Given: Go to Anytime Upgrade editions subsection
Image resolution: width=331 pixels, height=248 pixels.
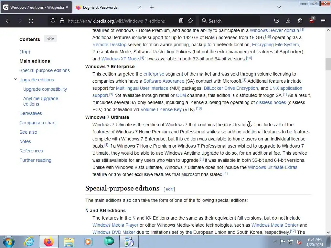Looking at the screenshot, I should click(40, 101).
